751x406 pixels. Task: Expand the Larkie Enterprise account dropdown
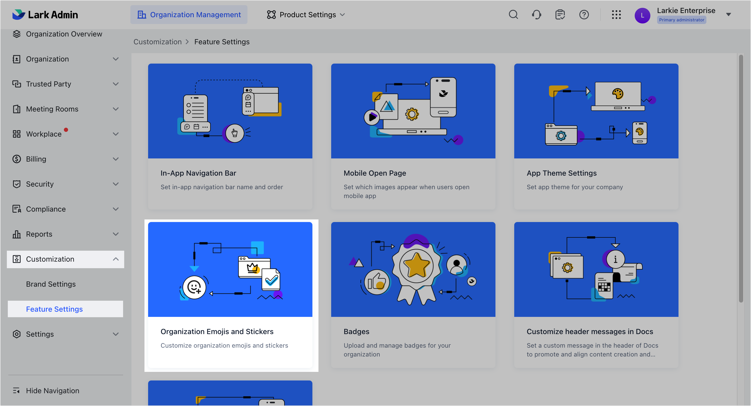(729, 14)
